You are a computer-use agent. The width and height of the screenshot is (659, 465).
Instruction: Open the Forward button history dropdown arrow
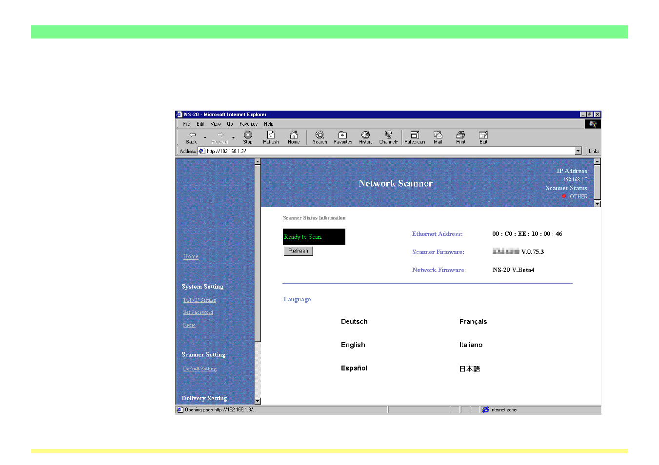click(x=233, y=138)
